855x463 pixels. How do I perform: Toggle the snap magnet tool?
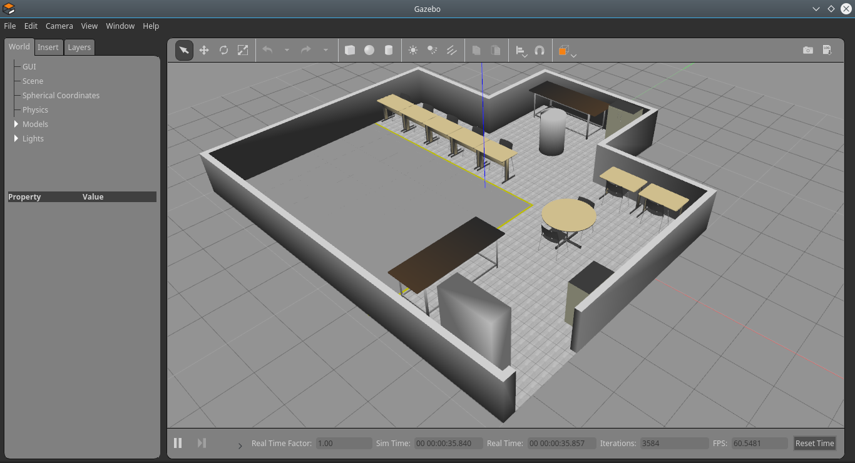pyautogui.click(x=540, y=50)
